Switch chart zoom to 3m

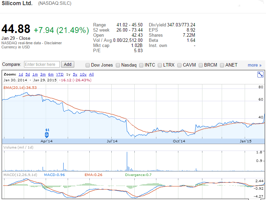coord(43,74)
